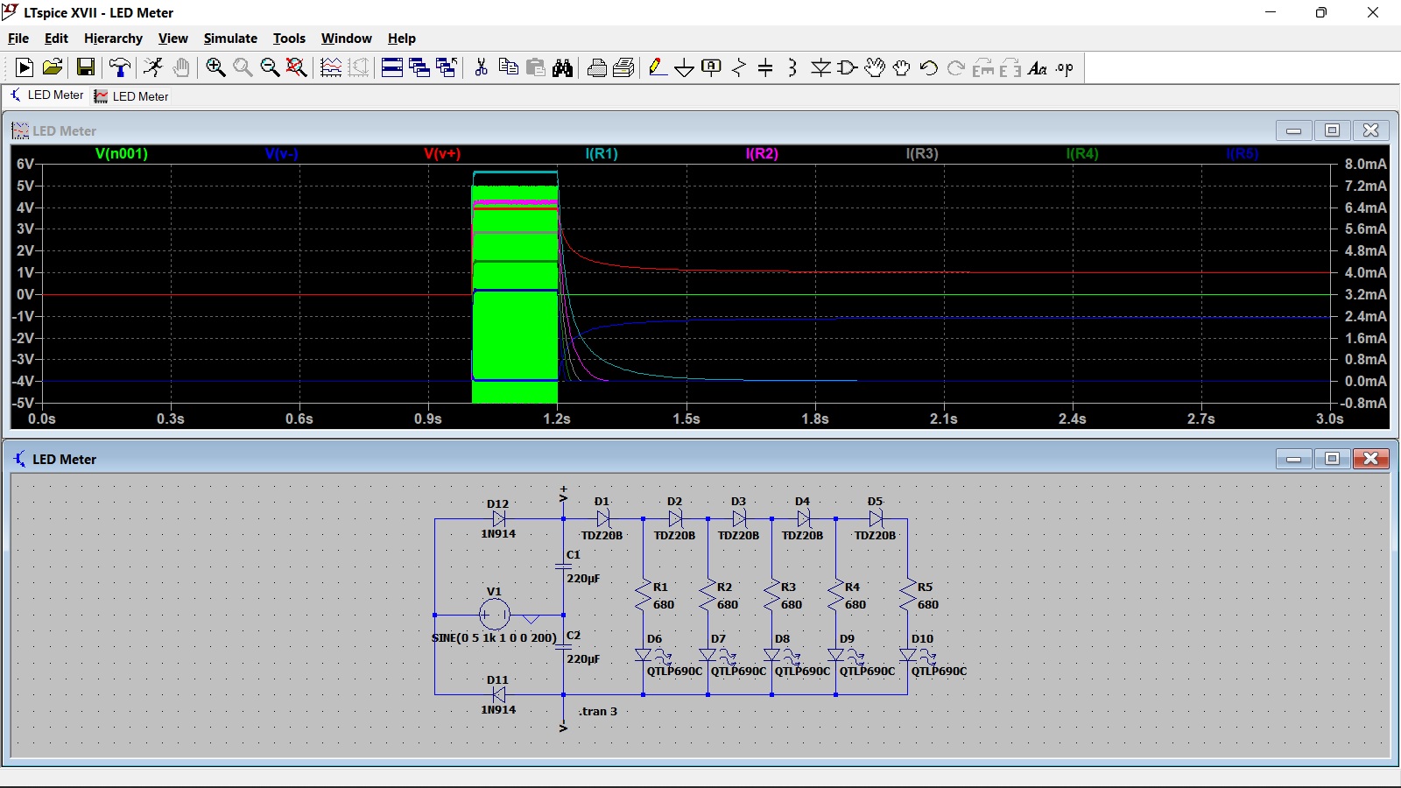The height and width of the screenshot is (788, 1401).
Task: Click the V(v-) trace label
Action: 282,153
